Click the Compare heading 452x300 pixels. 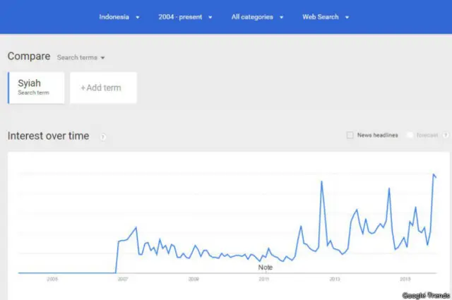click(x=29, y=56)
